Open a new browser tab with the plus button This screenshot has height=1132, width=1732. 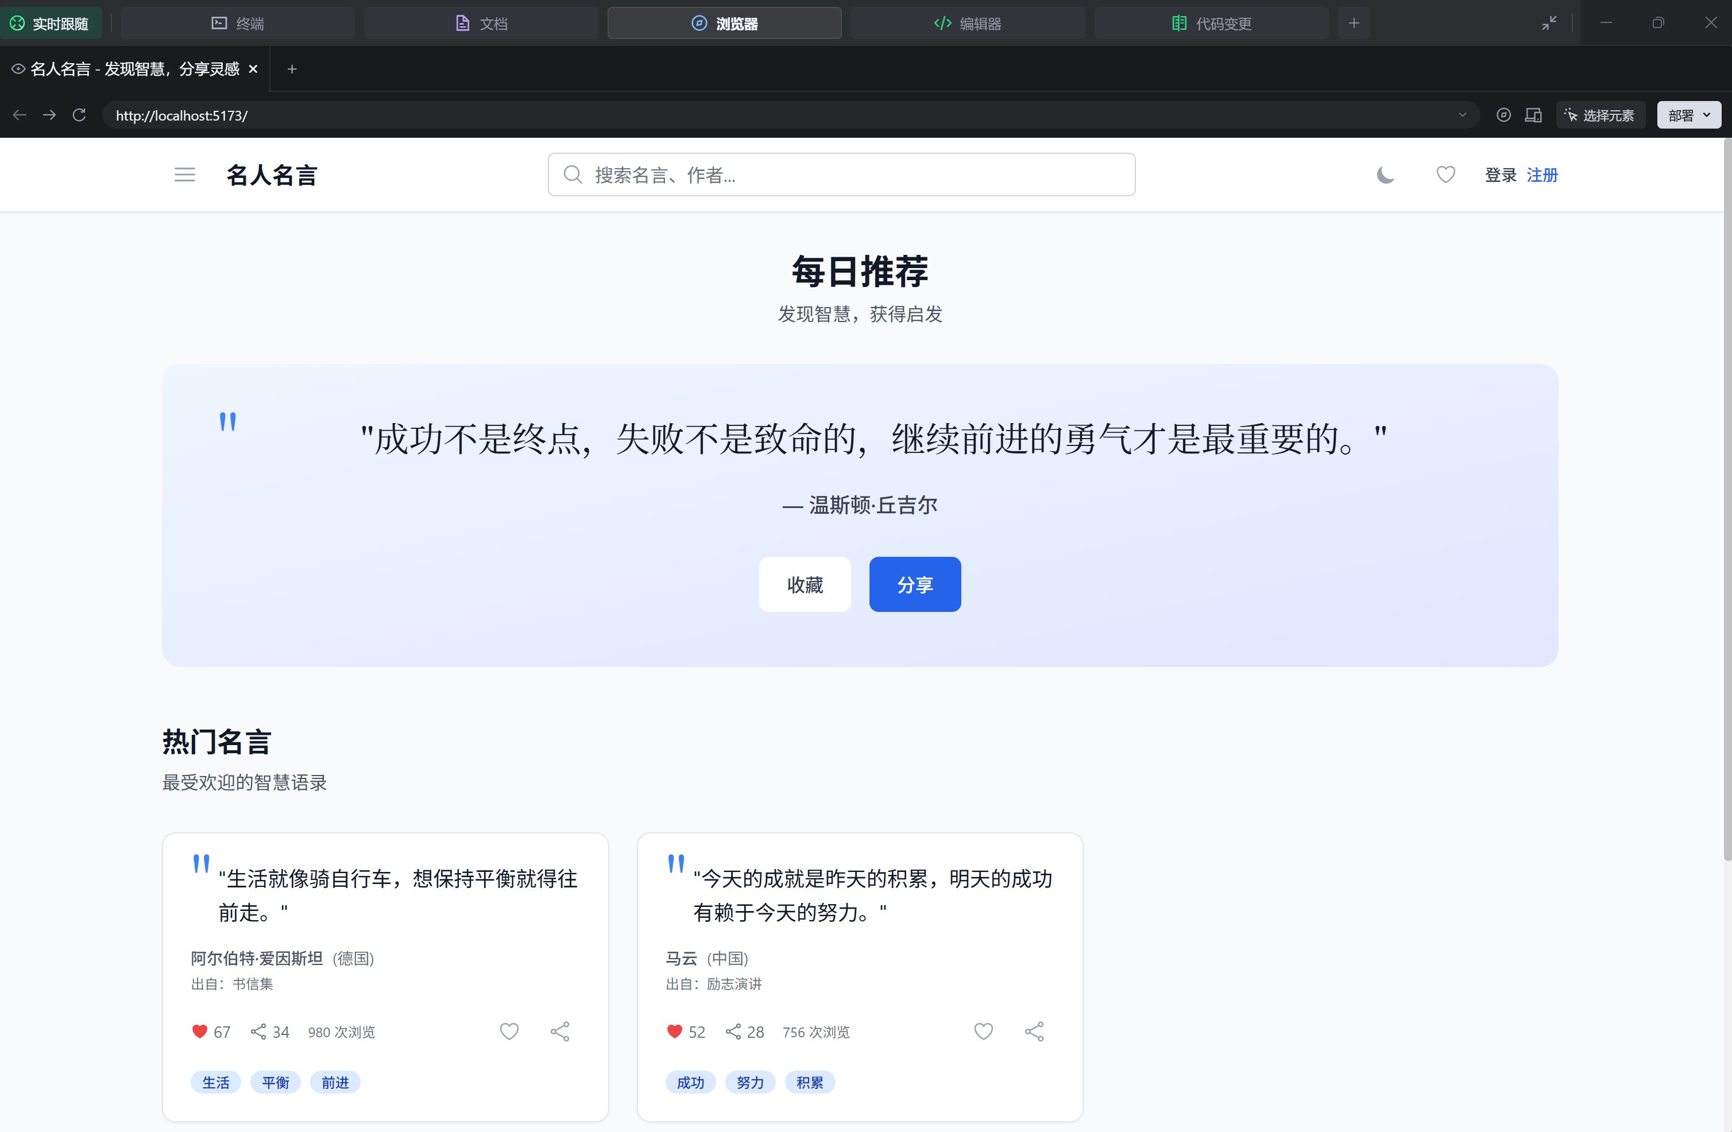[x=292, y=69]
